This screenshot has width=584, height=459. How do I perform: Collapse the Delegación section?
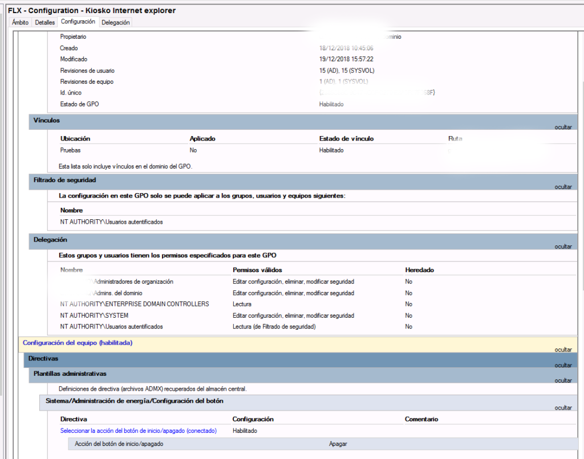point(563,246)
